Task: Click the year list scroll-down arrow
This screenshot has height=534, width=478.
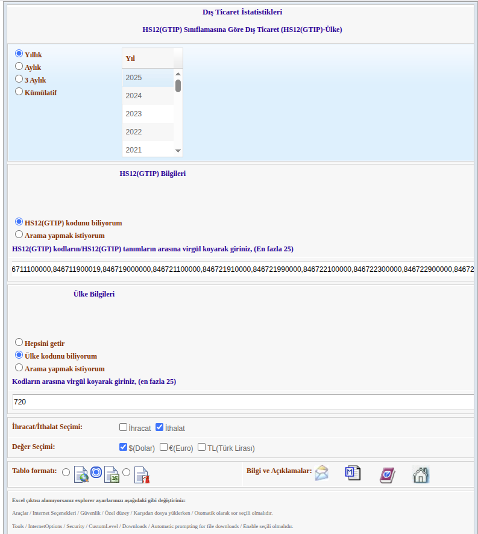Action: pos(178,151)
